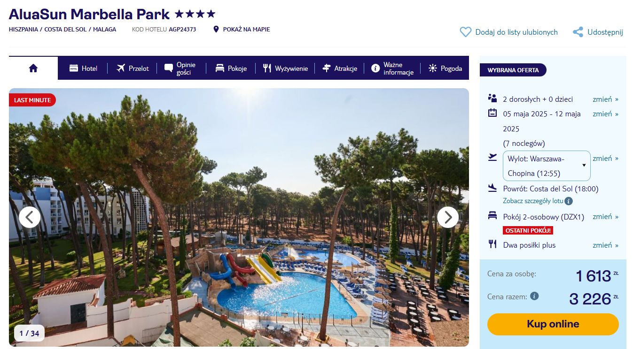633x349 pixels.
Task: Click info icon beside Zobacz szczegóły lotu
Action: (569, 201)
